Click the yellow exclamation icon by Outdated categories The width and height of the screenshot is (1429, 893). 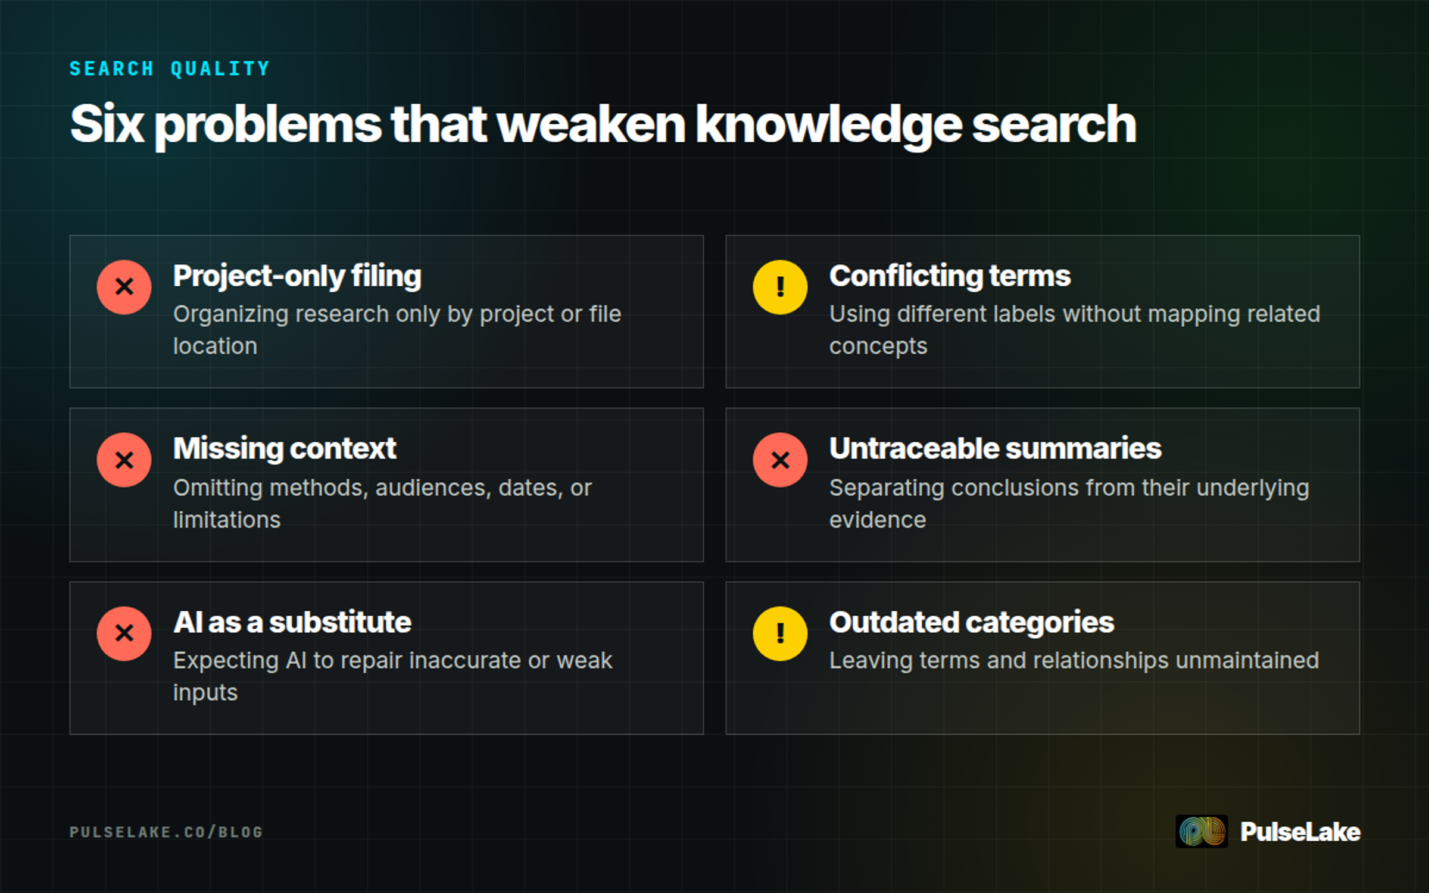(x=780, y=633)
